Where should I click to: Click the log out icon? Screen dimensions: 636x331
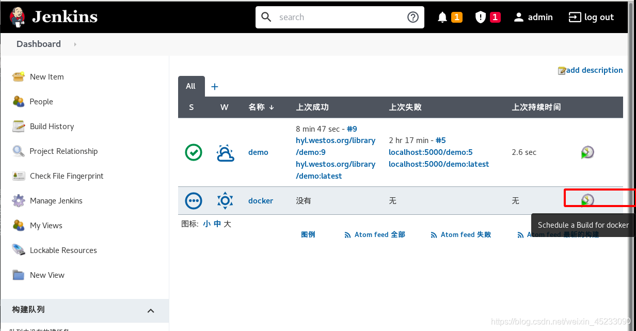pos(575,17)
